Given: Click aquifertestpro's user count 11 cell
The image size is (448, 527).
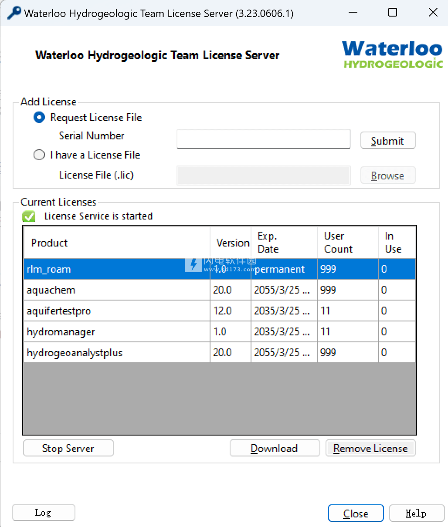Looking at the screenshot, I should 348,311.
